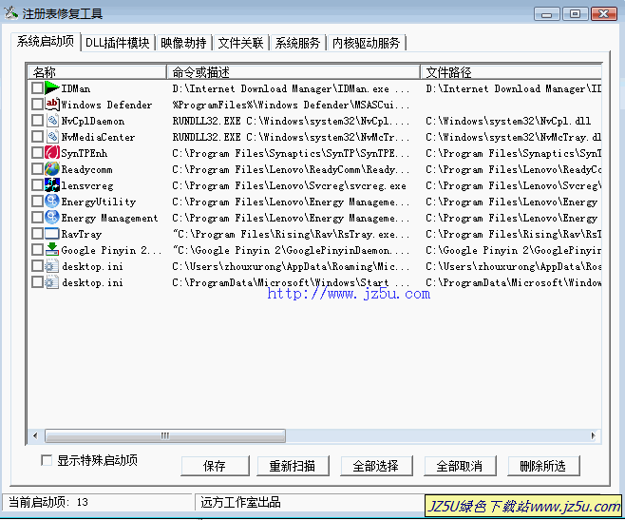Click the 保存 button
Image resolution: width=625 pixels, height=520 pixels.
(215, 466)
